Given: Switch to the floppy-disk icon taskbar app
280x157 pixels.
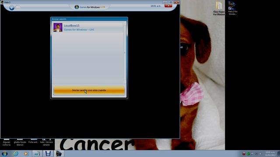Looking at the screenshot, I should 48,154.
